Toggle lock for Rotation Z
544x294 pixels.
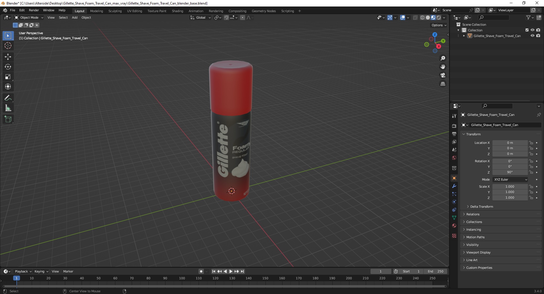click(531, 172)
